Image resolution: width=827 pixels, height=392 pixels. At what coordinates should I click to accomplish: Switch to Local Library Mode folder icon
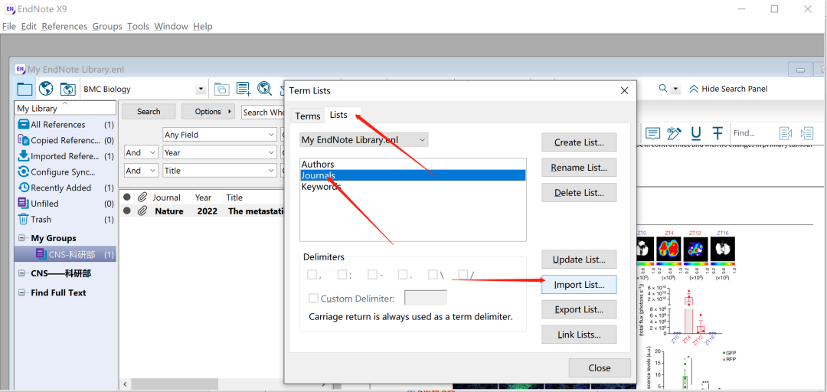click(25, 89)
